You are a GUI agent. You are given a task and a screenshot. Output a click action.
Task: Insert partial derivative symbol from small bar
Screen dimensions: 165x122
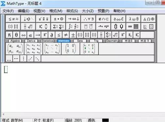tap(52, 35)
